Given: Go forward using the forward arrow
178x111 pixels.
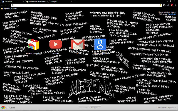Looking at the screenshot, I should (6, 5).
